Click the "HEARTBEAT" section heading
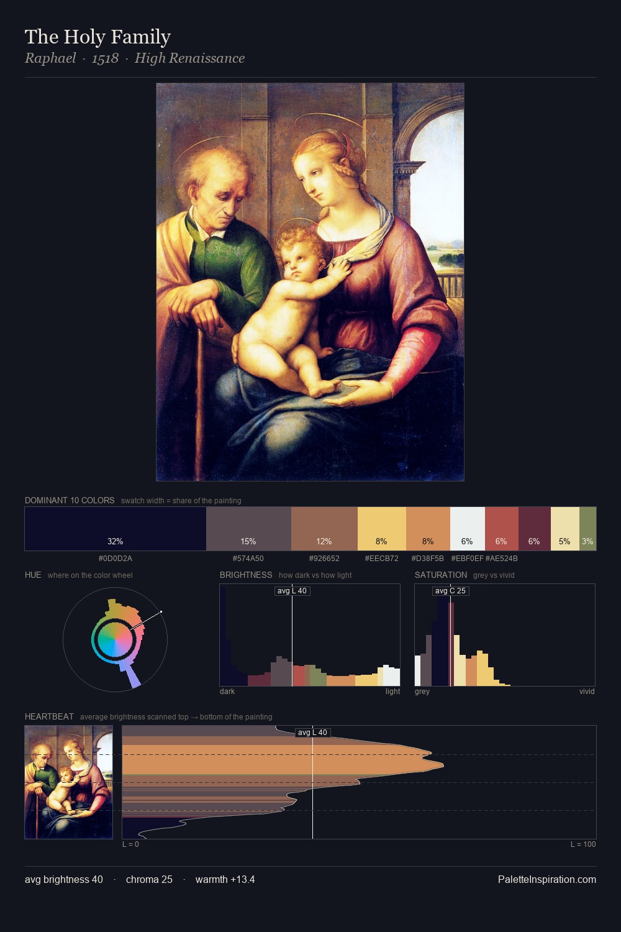This screenshot has width=621, height=932. point(49,716)
